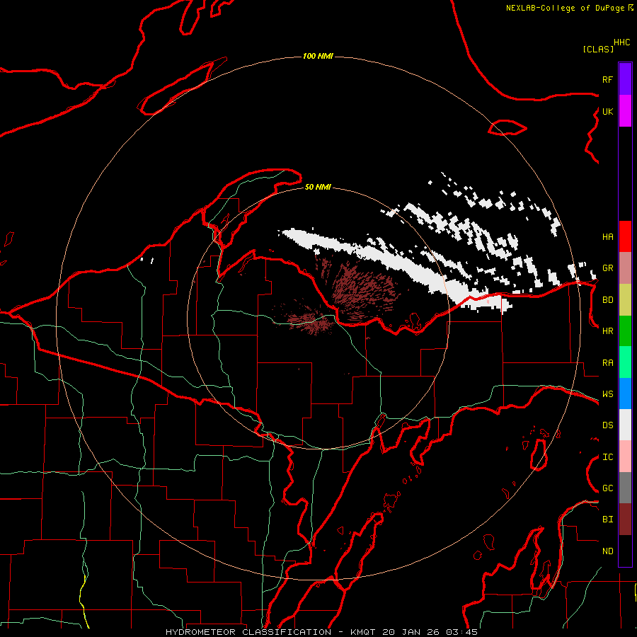
Task: Click the ND black legend swatch
Action: [625, 551]
